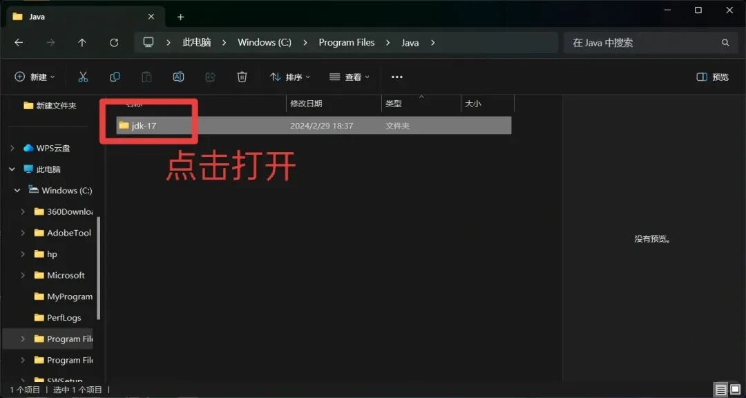746x398 pixels.
Task: Switch to large icons view in status bar
Action: (x=735, y=390)
